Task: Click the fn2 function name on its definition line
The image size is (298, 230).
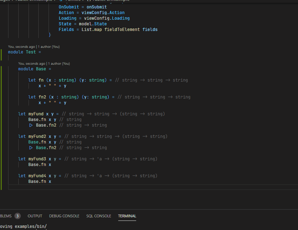Action: click(42, 97)
